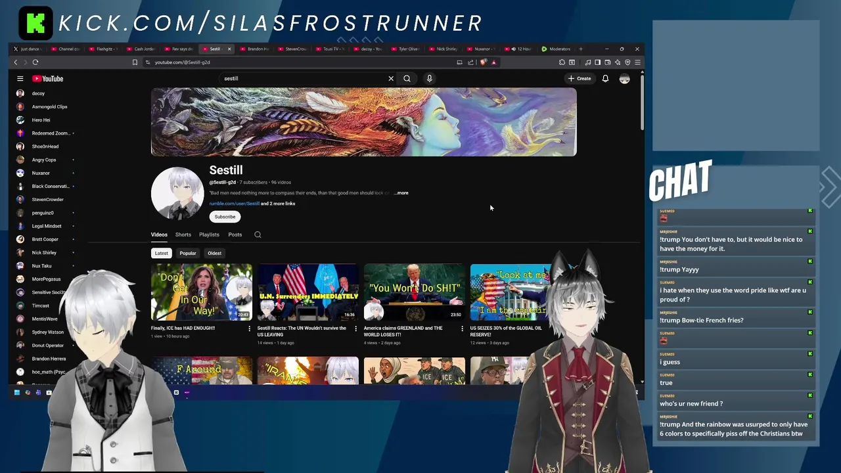Viewport: 841px width, 473px height.
Task: Close the active Sestill browser tab
Action: pyautogui.click(x=229, y=49)
